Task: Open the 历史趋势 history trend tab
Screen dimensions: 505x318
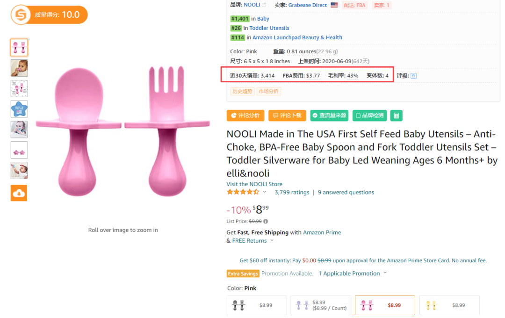Action: (x=242, y=91)
